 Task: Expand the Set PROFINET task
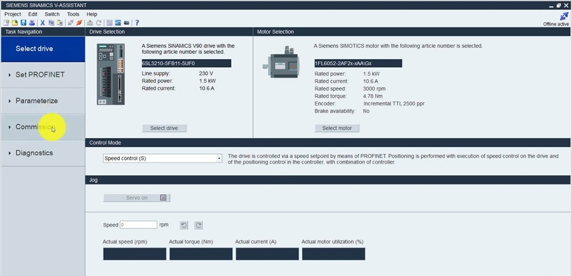(43, 75)
